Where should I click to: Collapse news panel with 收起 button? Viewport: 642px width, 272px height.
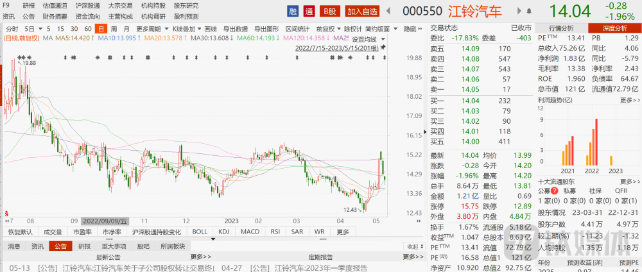415,246
